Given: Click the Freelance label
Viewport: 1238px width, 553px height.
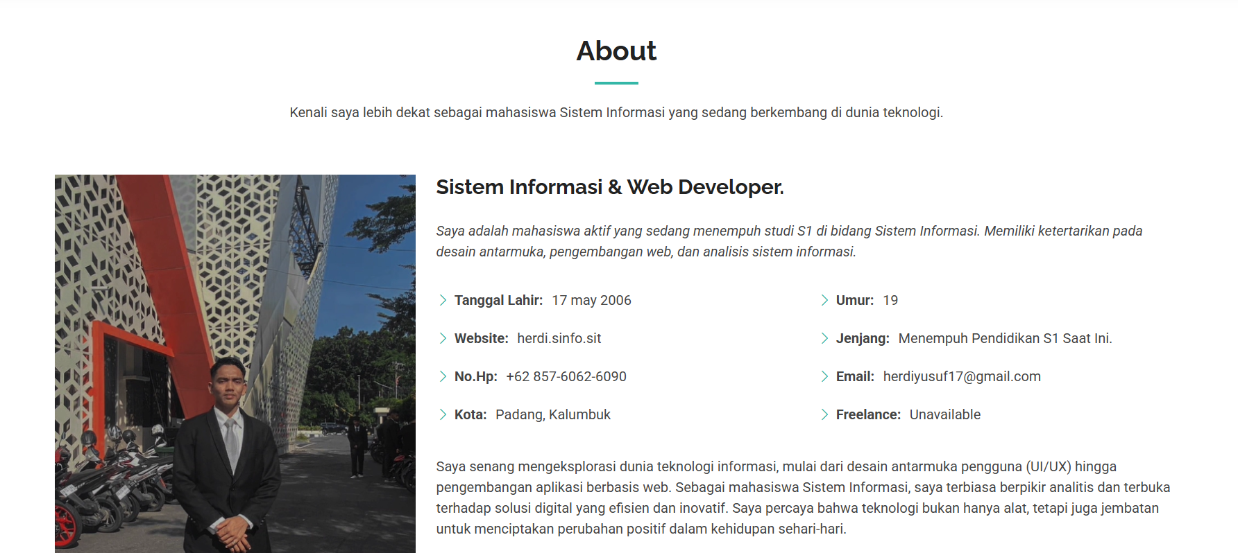Looking at the screenshot, I should [868, 414].
